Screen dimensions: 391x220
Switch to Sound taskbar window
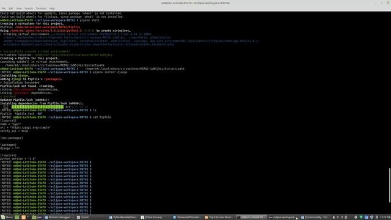tap(83, 218)
